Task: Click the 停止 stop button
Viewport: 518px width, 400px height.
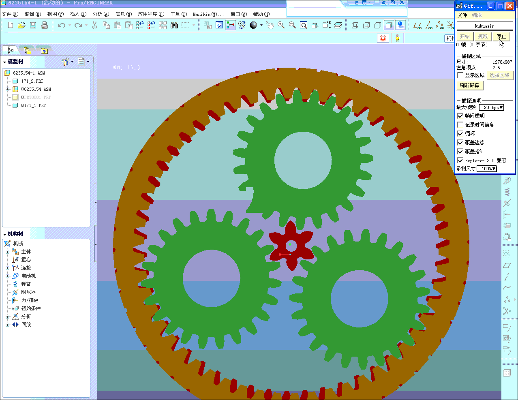Action: coord(501,36)
